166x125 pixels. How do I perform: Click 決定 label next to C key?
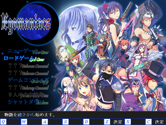[159, 122]
